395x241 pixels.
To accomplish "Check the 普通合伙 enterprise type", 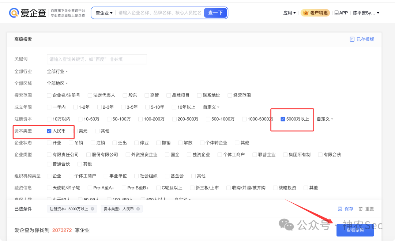I will 49,164.
